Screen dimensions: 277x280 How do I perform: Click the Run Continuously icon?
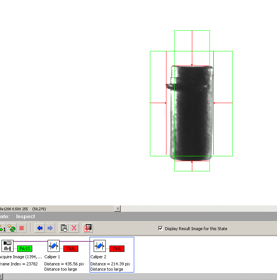point(11,228)
